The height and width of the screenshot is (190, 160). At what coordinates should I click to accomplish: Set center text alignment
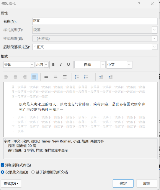click(x=15, y=77)
